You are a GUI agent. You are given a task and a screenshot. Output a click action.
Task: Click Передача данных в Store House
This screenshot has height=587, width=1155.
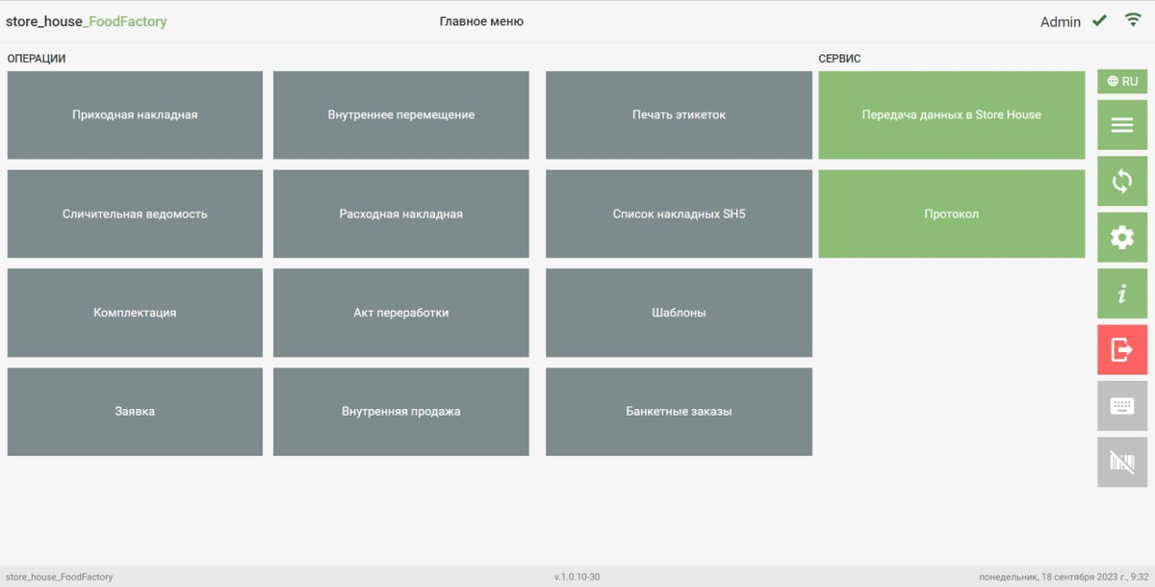pos(952,115)
